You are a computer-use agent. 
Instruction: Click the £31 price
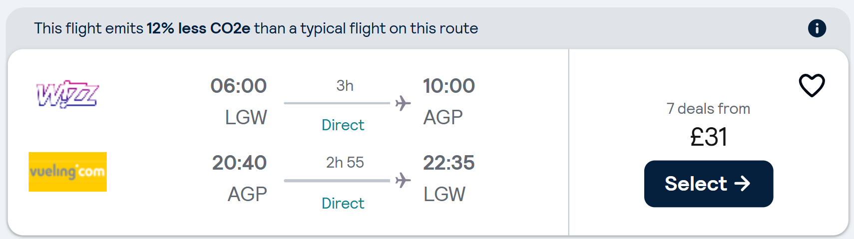[708, 137]
